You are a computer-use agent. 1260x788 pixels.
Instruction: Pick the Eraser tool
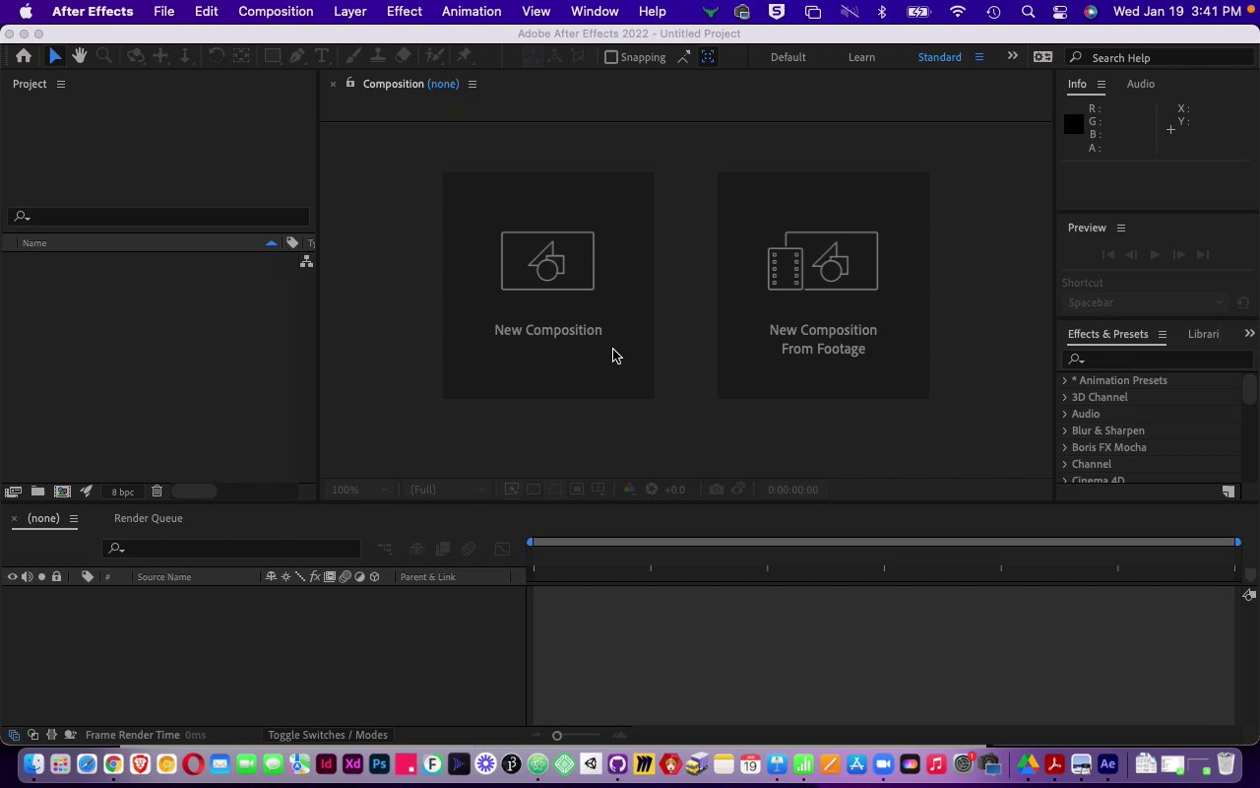click(403, 56)
